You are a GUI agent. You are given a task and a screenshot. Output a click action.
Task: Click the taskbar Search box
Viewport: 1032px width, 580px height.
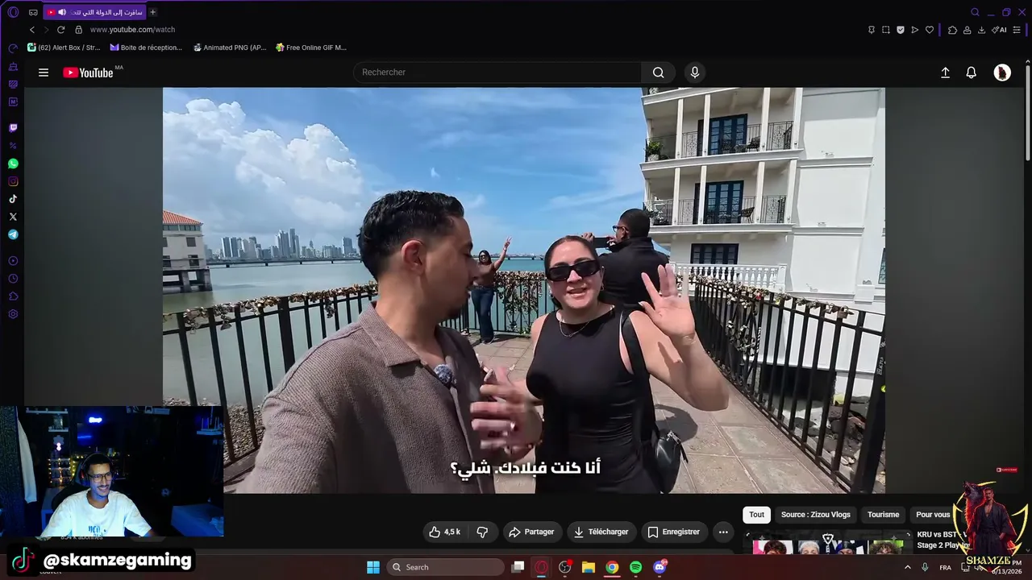tap(446, 567)
